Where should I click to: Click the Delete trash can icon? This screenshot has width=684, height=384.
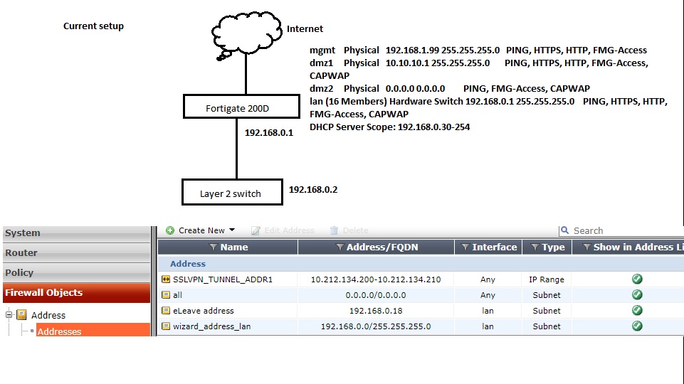tap(334, 230)
